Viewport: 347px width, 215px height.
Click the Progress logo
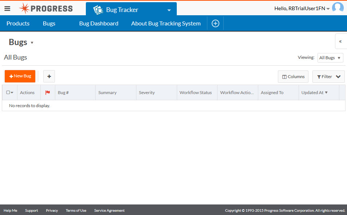pos(46,9)
